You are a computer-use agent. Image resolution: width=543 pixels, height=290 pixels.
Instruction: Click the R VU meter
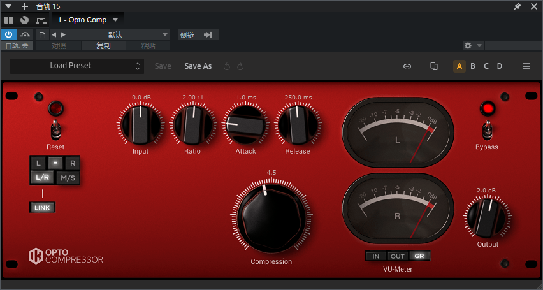[398, 208]
